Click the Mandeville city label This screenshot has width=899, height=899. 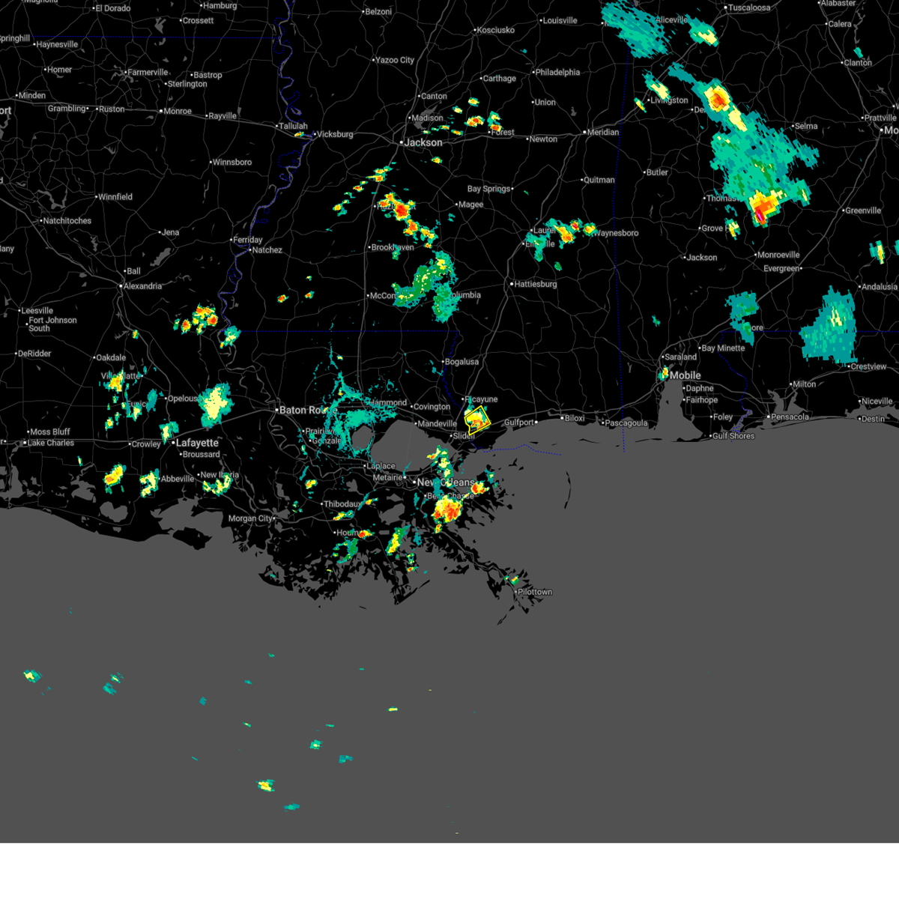438,424
